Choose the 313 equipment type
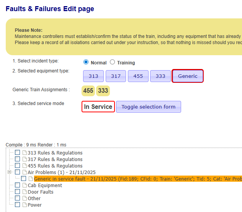242x212 pixels. pyautogui.click(x=93, y=76)
